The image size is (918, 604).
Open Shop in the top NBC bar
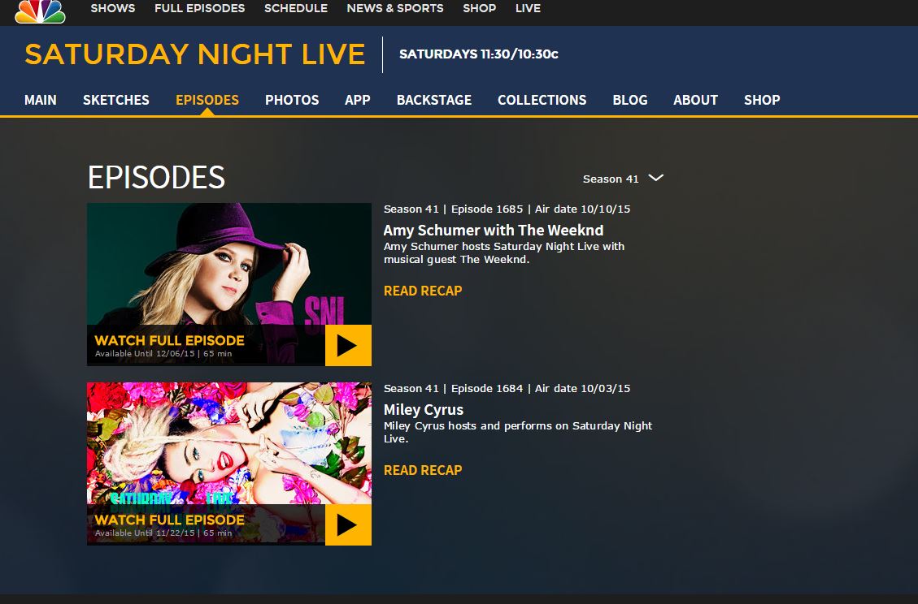point(480,8)
